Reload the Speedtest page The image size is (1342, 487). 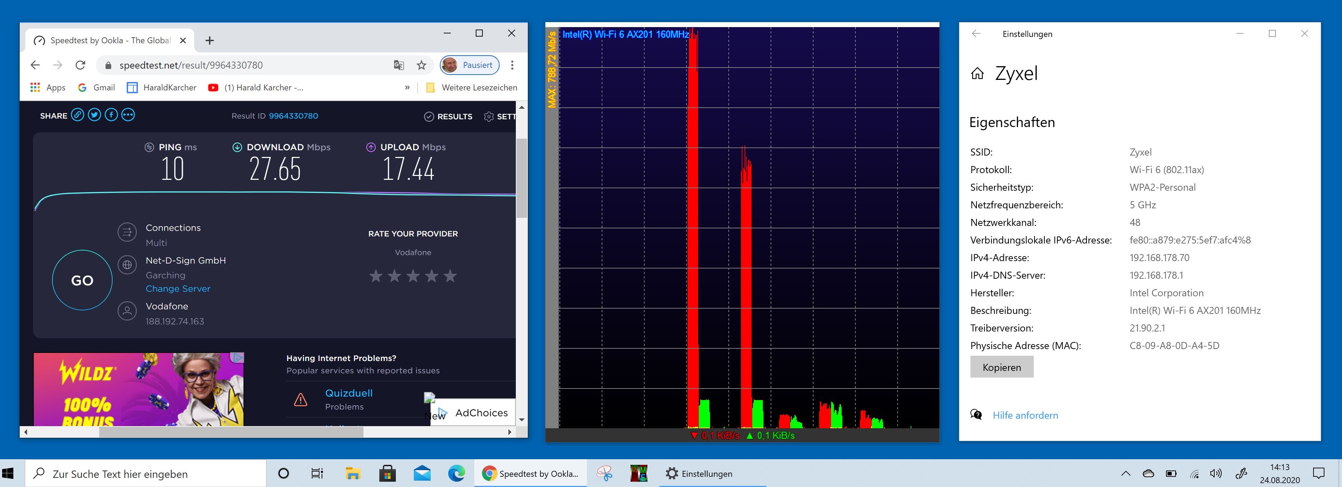point(80,65)
